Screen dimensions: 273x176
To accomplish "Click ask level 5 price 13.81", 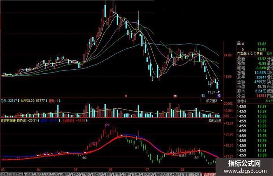I will point(262,49).
